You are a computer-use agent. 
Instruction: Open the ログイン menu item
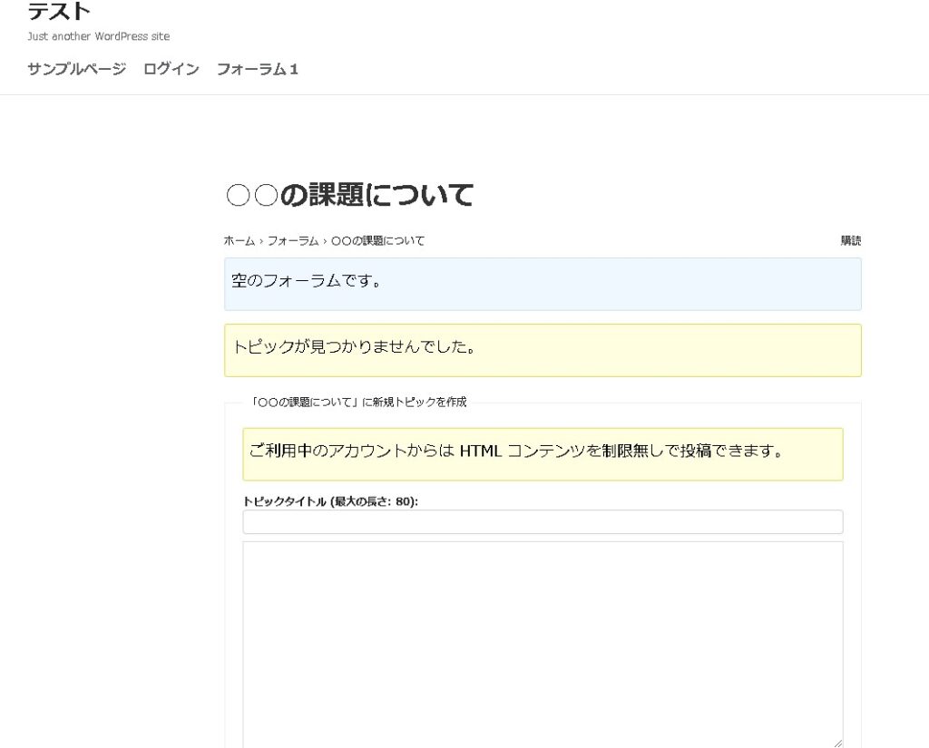click(171, 69)
